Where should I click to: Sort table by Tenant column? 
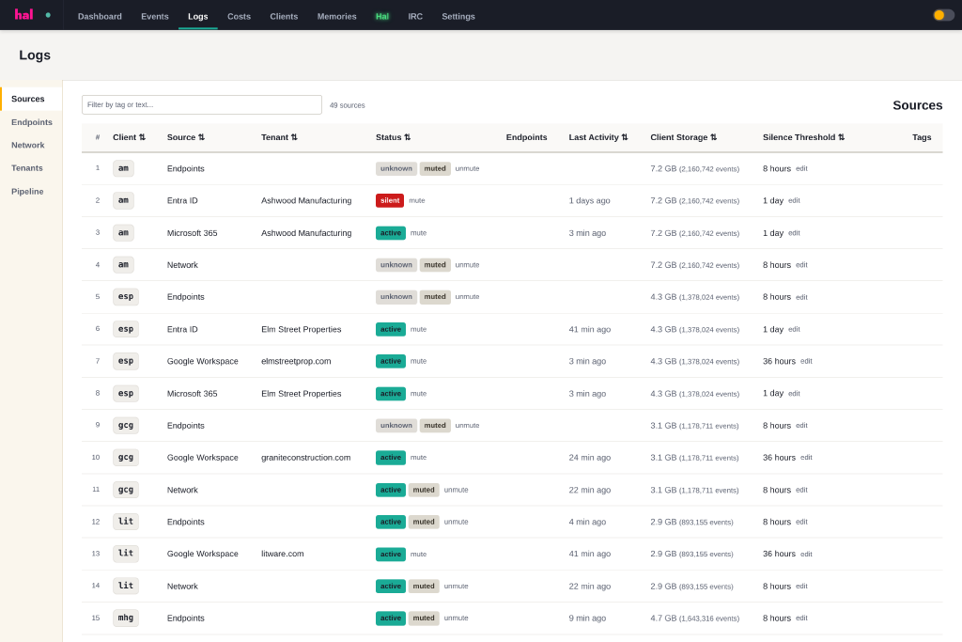click(x=279, y=137)
